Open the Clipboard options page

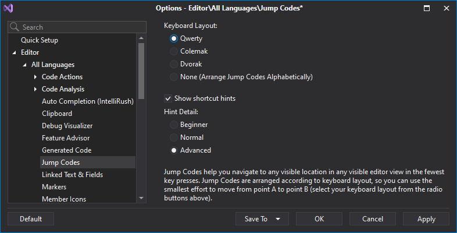point(57,114)
